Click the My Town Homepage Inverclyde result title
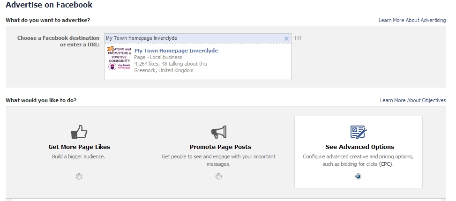This screenshot has height=201, width=456. (176, 51)
